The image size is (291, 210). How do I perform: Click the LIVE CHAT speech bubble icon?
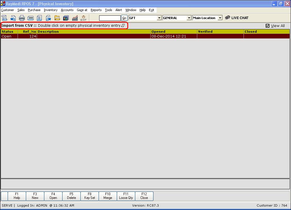coord(228,18)
